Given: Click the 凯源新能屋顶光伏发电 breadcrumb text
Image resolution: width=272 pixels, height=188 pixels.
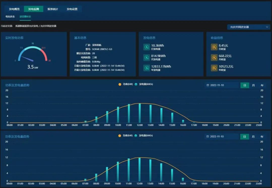Looking at the screenshot, I should (x=27, y=26).
